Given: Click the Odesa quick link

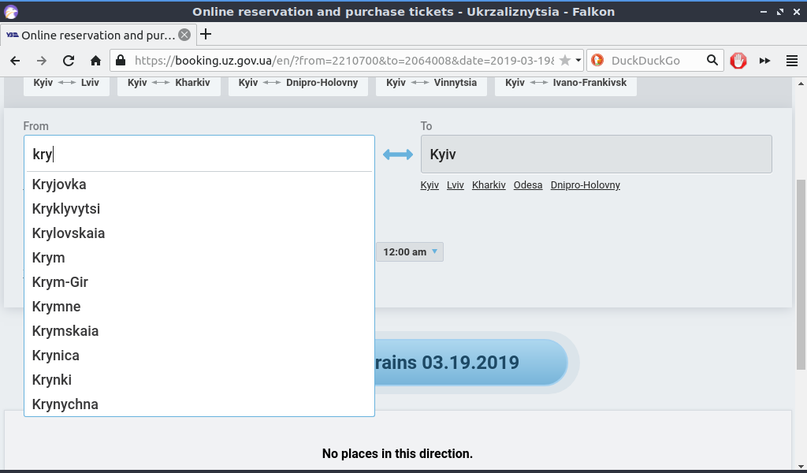Looking at the screenshot, I should click(x=528, y=185).
